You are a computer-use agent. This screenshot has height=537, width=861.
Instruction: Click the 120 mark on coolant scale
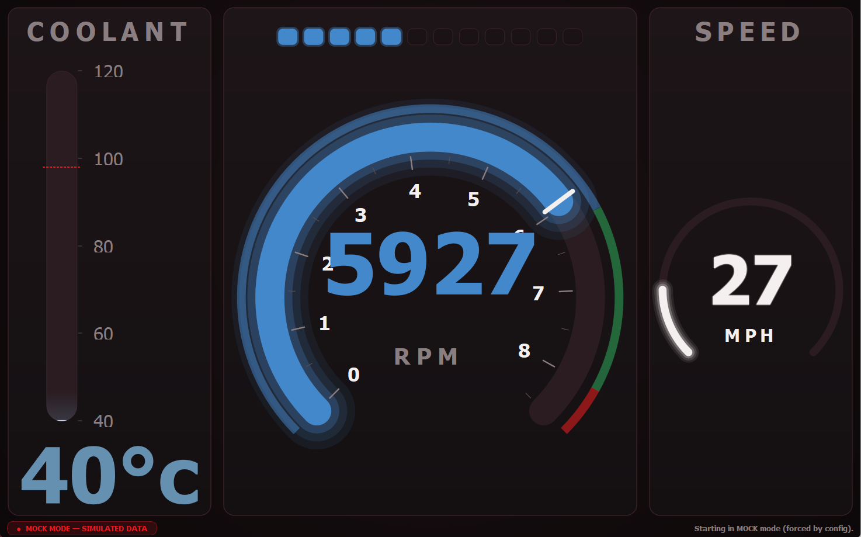pyautogui.click(x=109, y=72)
